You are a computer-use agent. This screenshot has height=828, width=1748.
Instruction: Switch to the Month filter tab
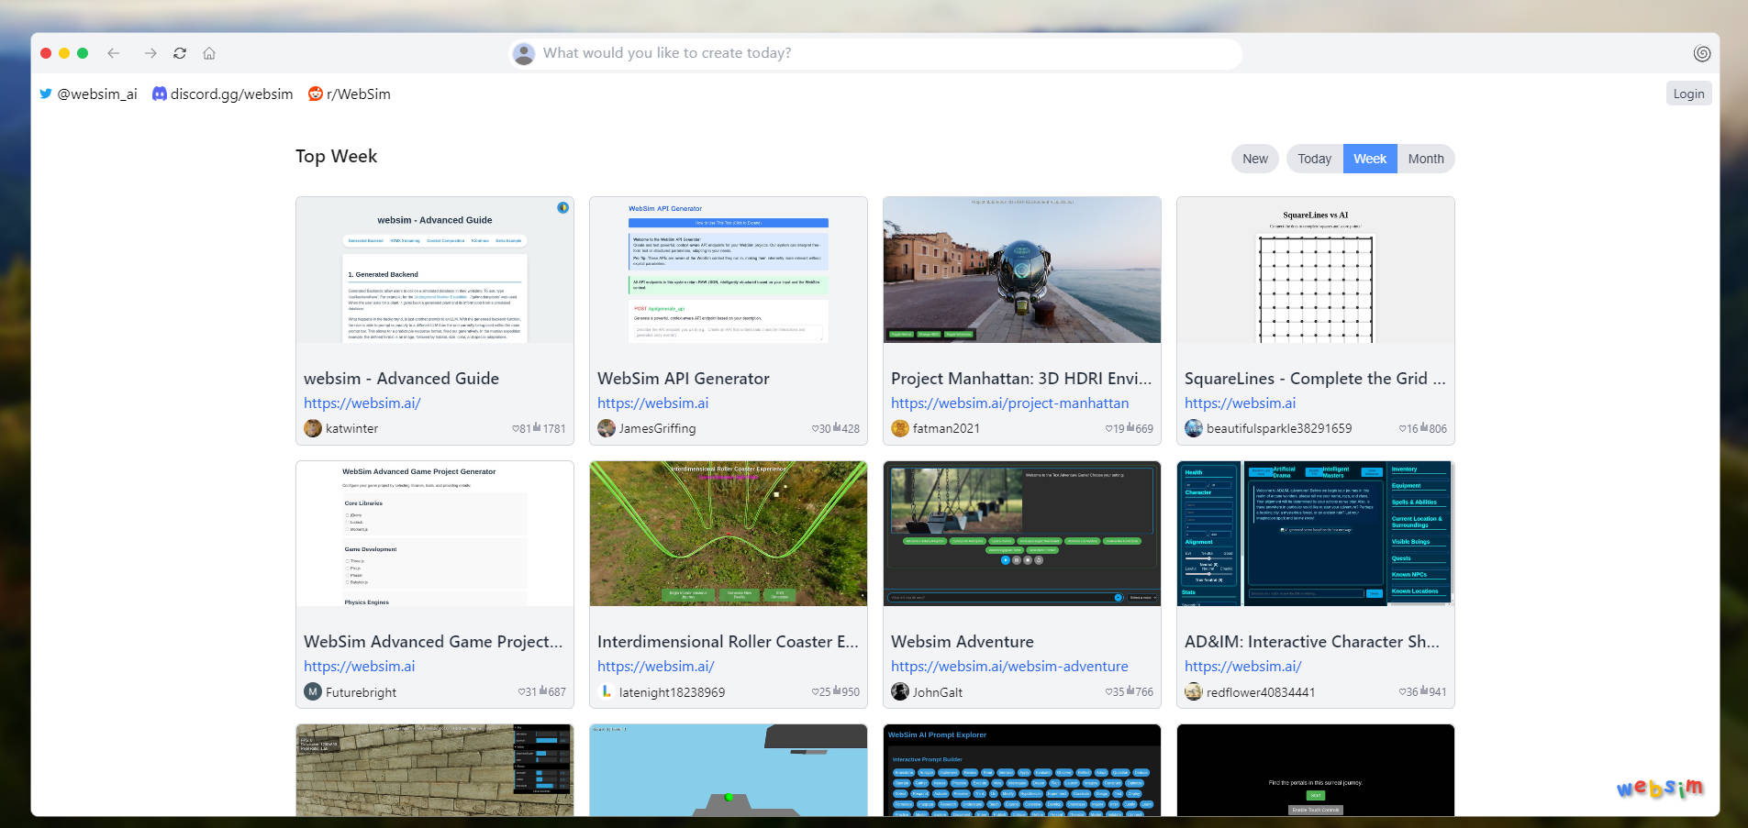[1426, 158]
